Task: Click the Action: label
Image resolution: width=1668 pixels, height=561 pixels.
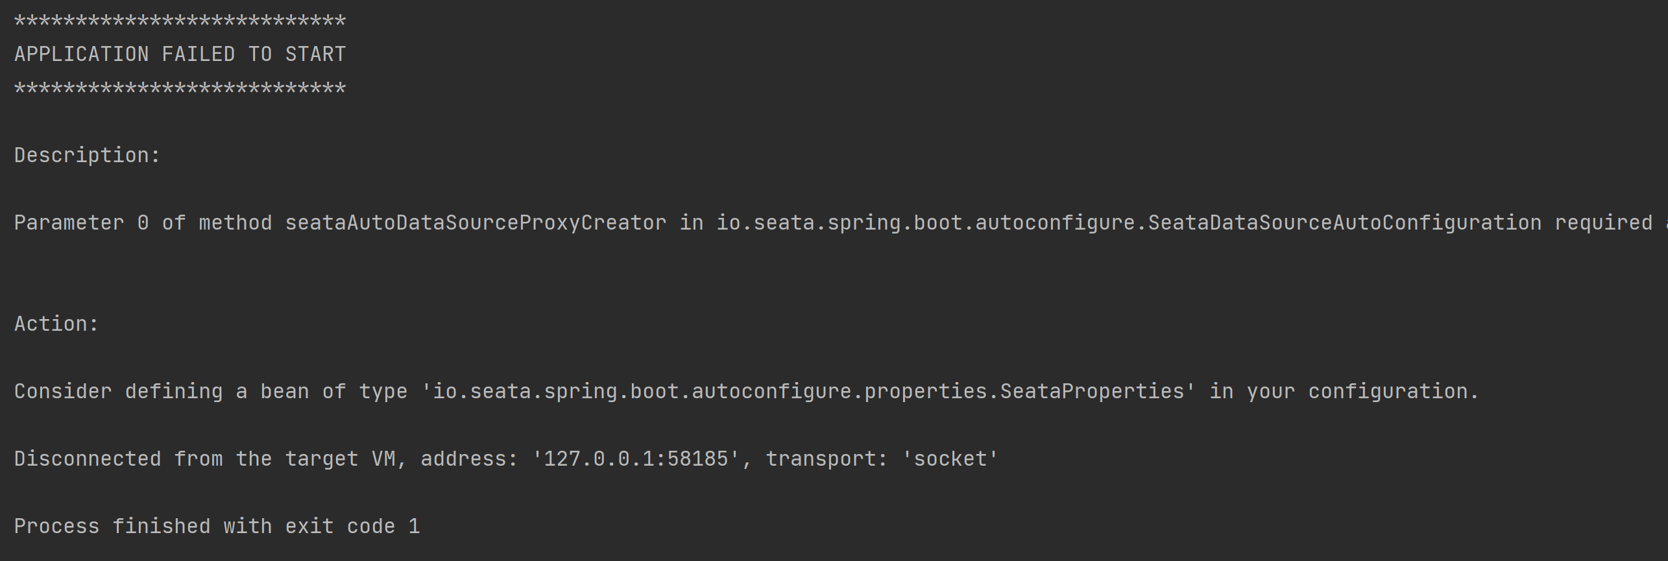Action: tap(56, 324)
